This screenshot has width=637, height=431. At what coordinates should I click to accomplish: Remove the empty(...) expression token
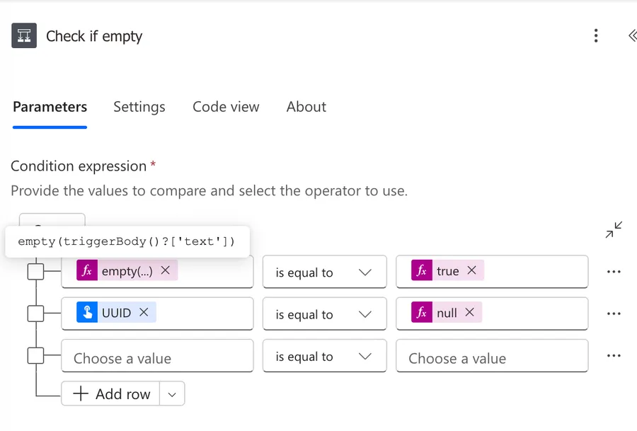pos(166,270)
